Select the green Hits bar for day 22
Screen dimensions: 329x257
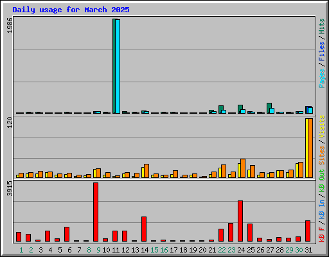[x=220, y=109]
